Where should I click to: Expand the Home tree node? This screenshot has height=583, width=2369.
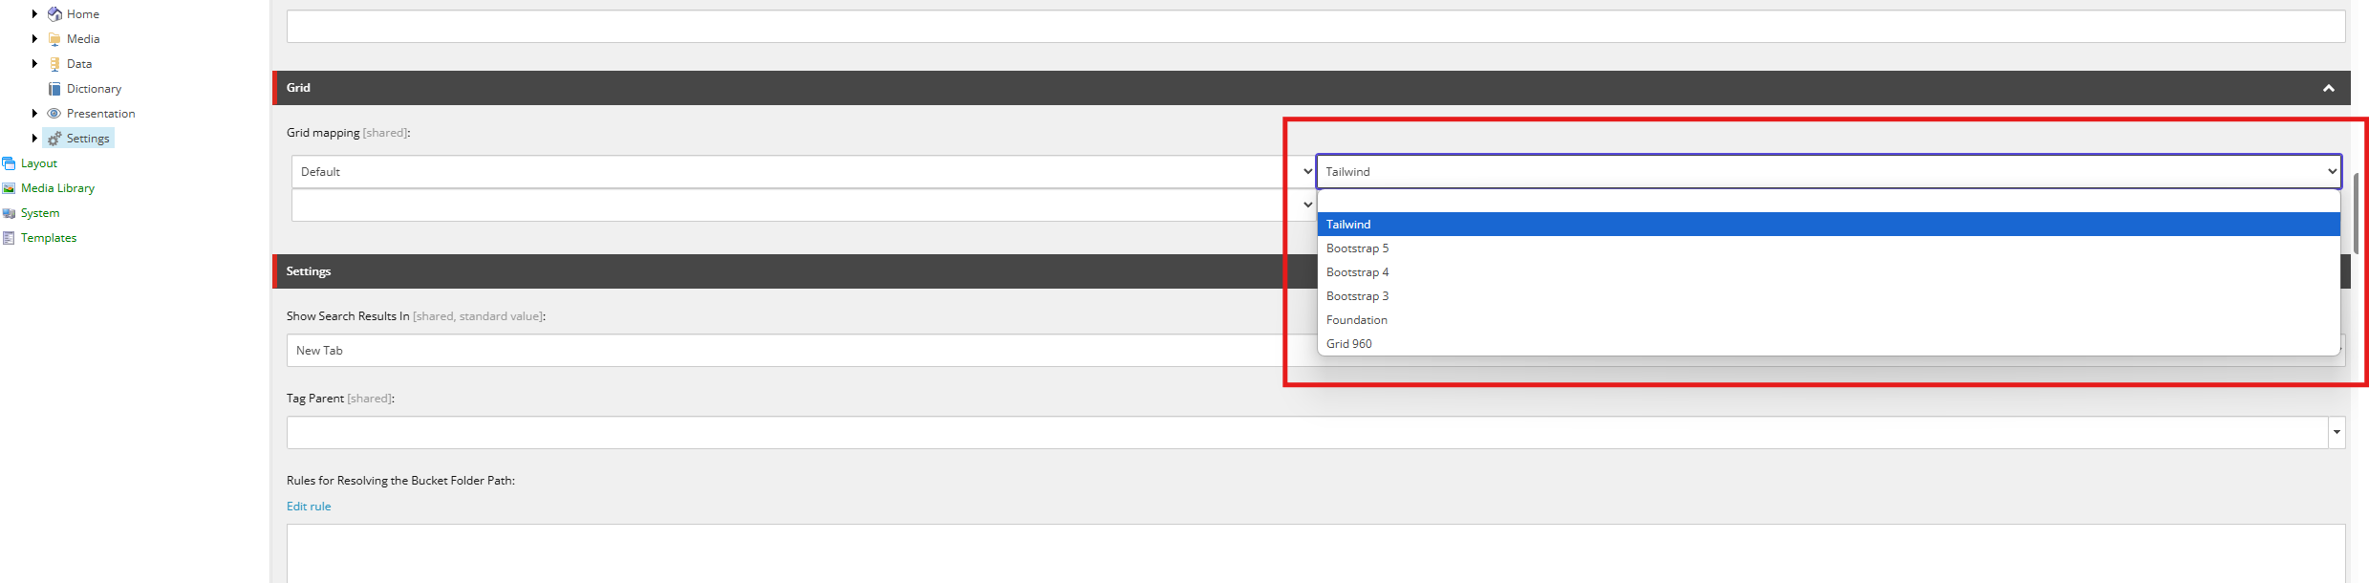point(34,14)
